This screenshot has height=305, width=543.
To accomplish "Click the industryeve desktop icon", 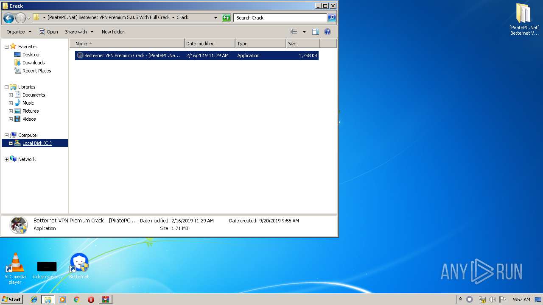I will 47,270.
